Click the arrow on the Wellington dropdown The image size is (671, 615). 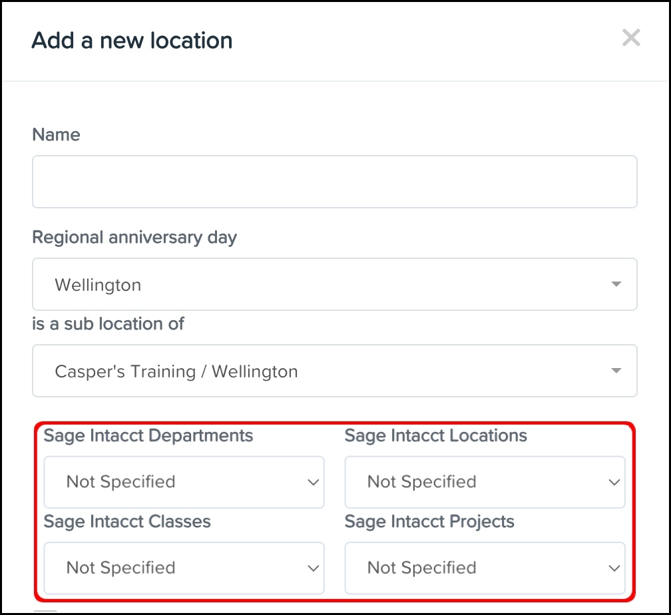pyautogui.click(x=616, y=285)
